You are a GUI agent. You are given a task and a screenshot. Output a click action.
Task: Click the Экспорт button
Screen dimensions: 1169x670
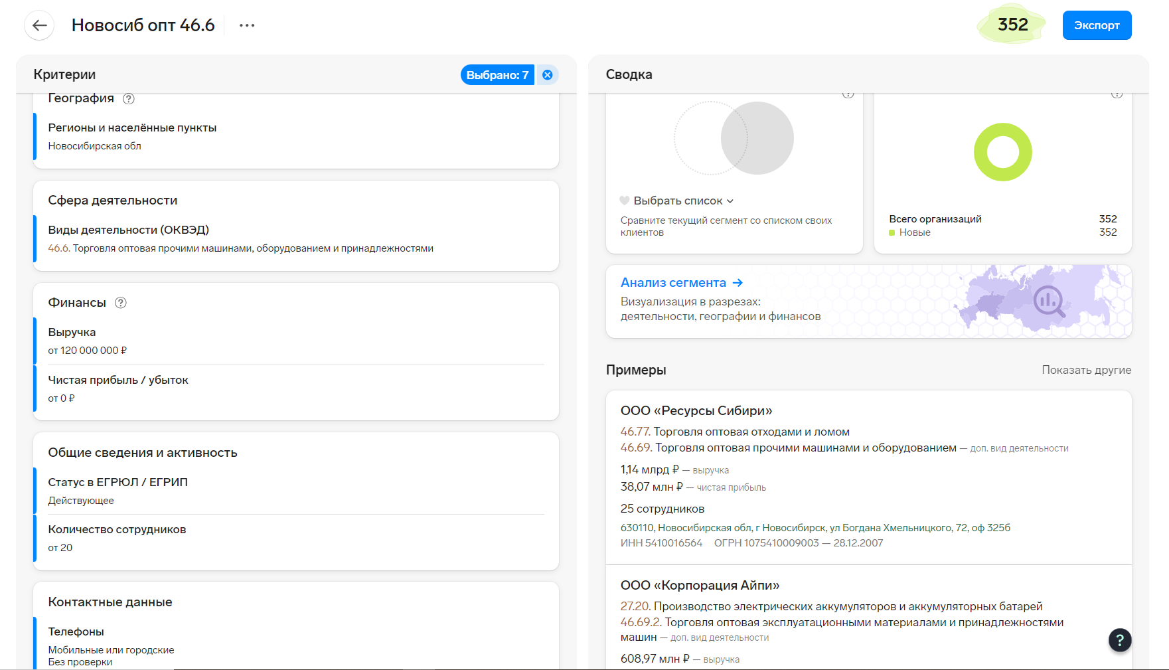point(1097,25)
